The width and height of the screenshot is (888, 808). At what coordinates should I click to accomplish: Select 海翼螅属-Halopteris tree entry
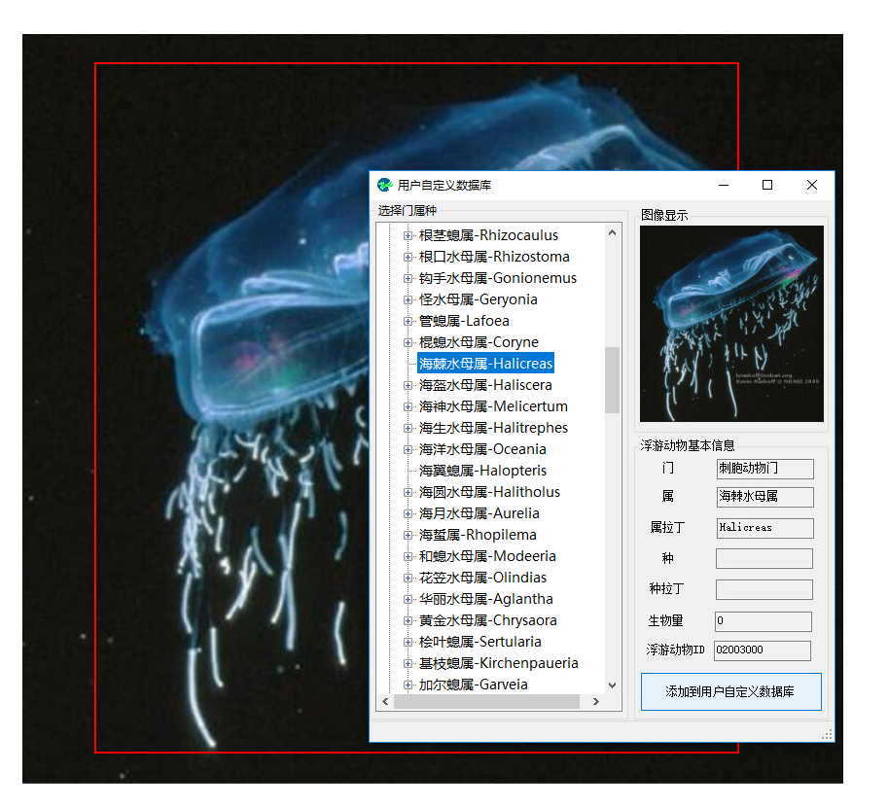(x=482, y=471)
